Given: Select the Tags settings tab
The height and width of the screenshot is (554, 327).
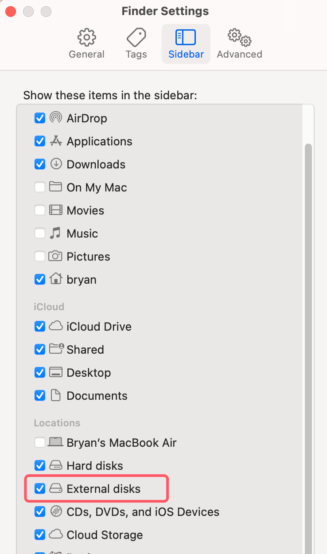Looking at the screenshot, I should 136,43.
